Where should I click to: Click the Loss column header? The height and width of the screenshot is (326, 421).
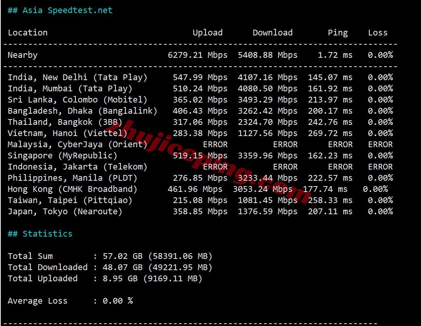[378, 33]
